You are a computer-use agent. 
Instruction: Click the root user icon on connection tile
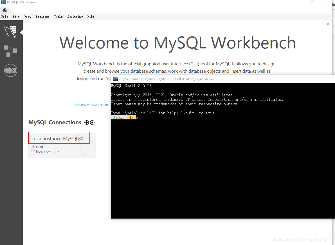point(33,146)
